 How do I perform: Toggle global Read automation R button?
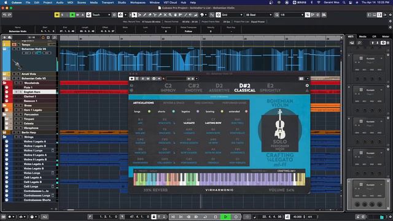coord(72,15)
